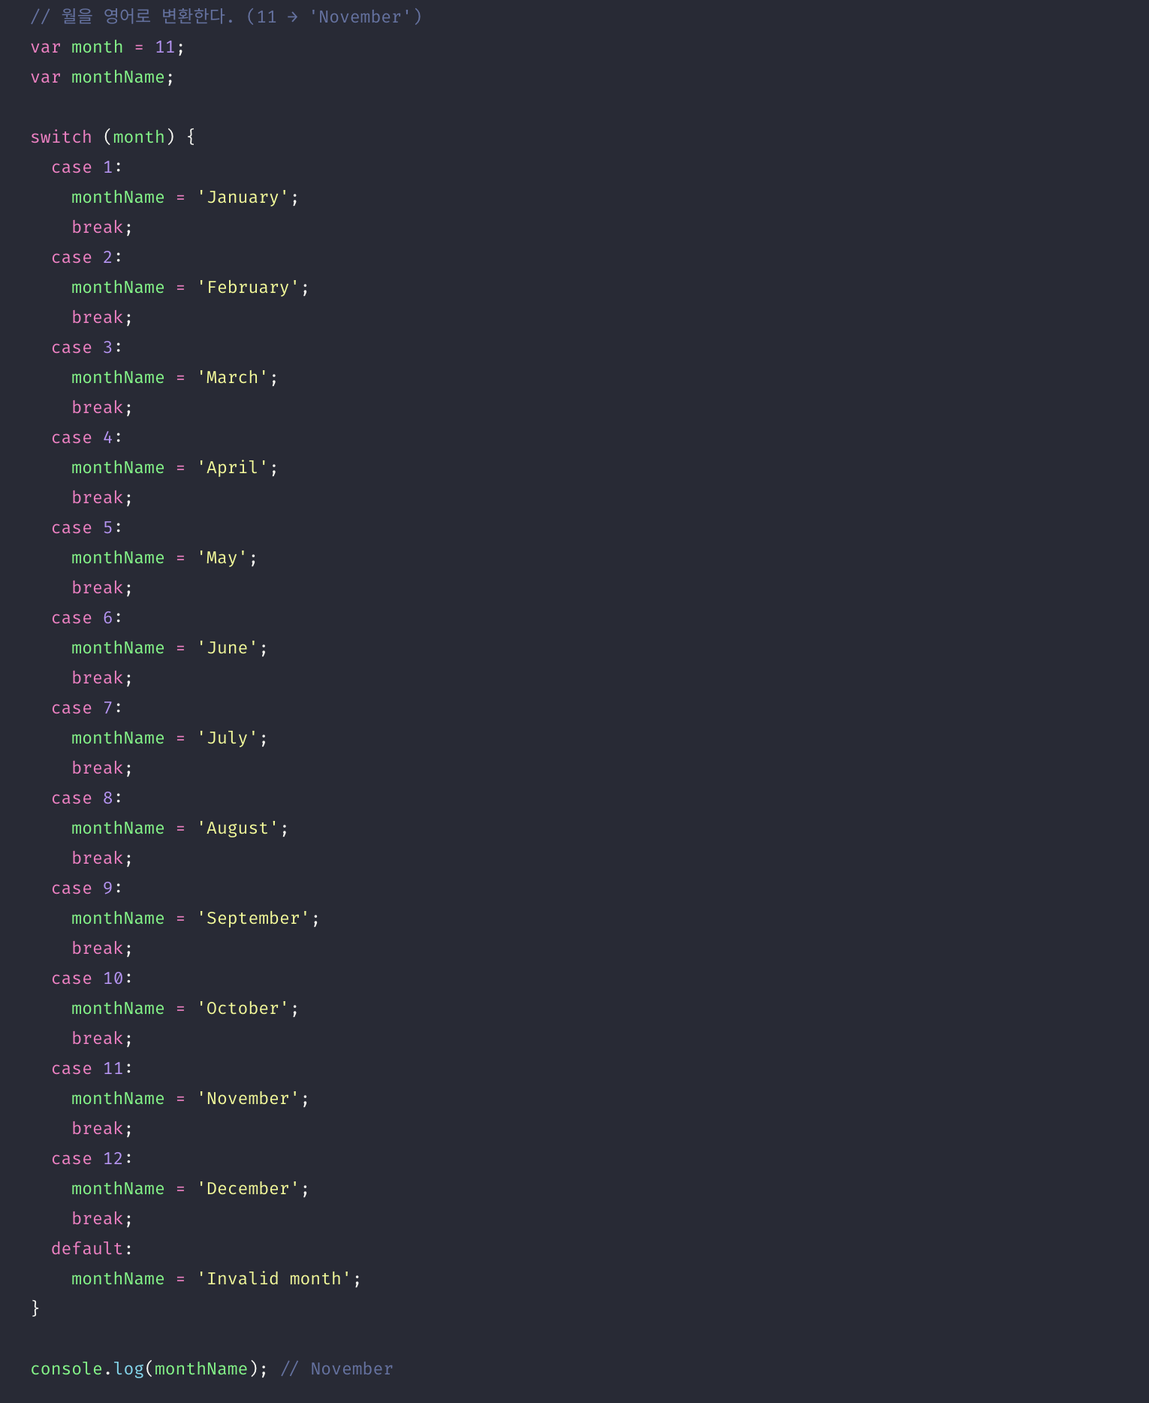Click monthName inside console.log parentheses

point(201,1368)
